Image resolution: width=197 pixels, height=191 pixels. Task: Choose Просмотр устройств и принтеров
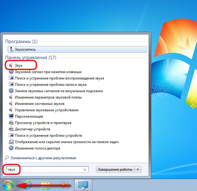tap(43, 123)
